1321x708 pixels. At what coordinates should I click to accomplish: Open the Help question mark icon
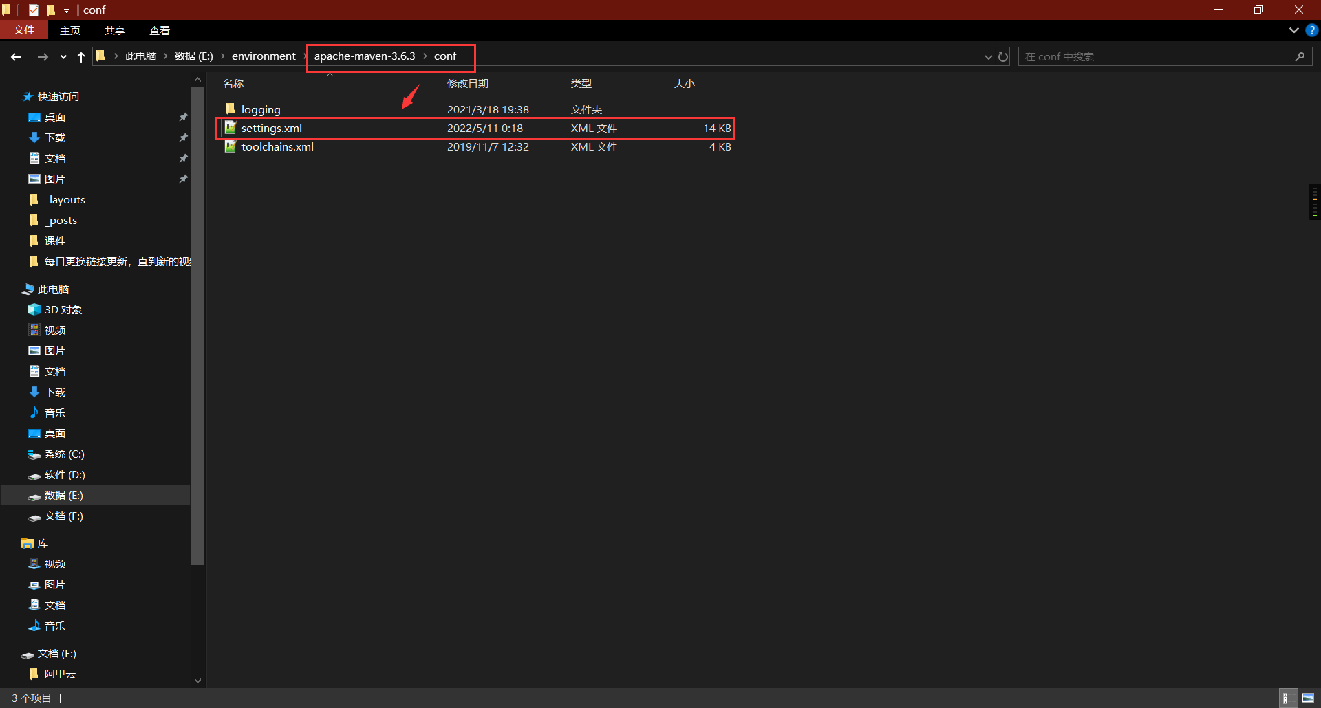[1312, 30]
